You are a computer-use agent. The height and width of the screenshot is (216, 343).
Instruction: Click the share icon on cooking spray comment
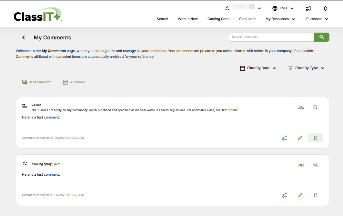[x=284, y=195]
